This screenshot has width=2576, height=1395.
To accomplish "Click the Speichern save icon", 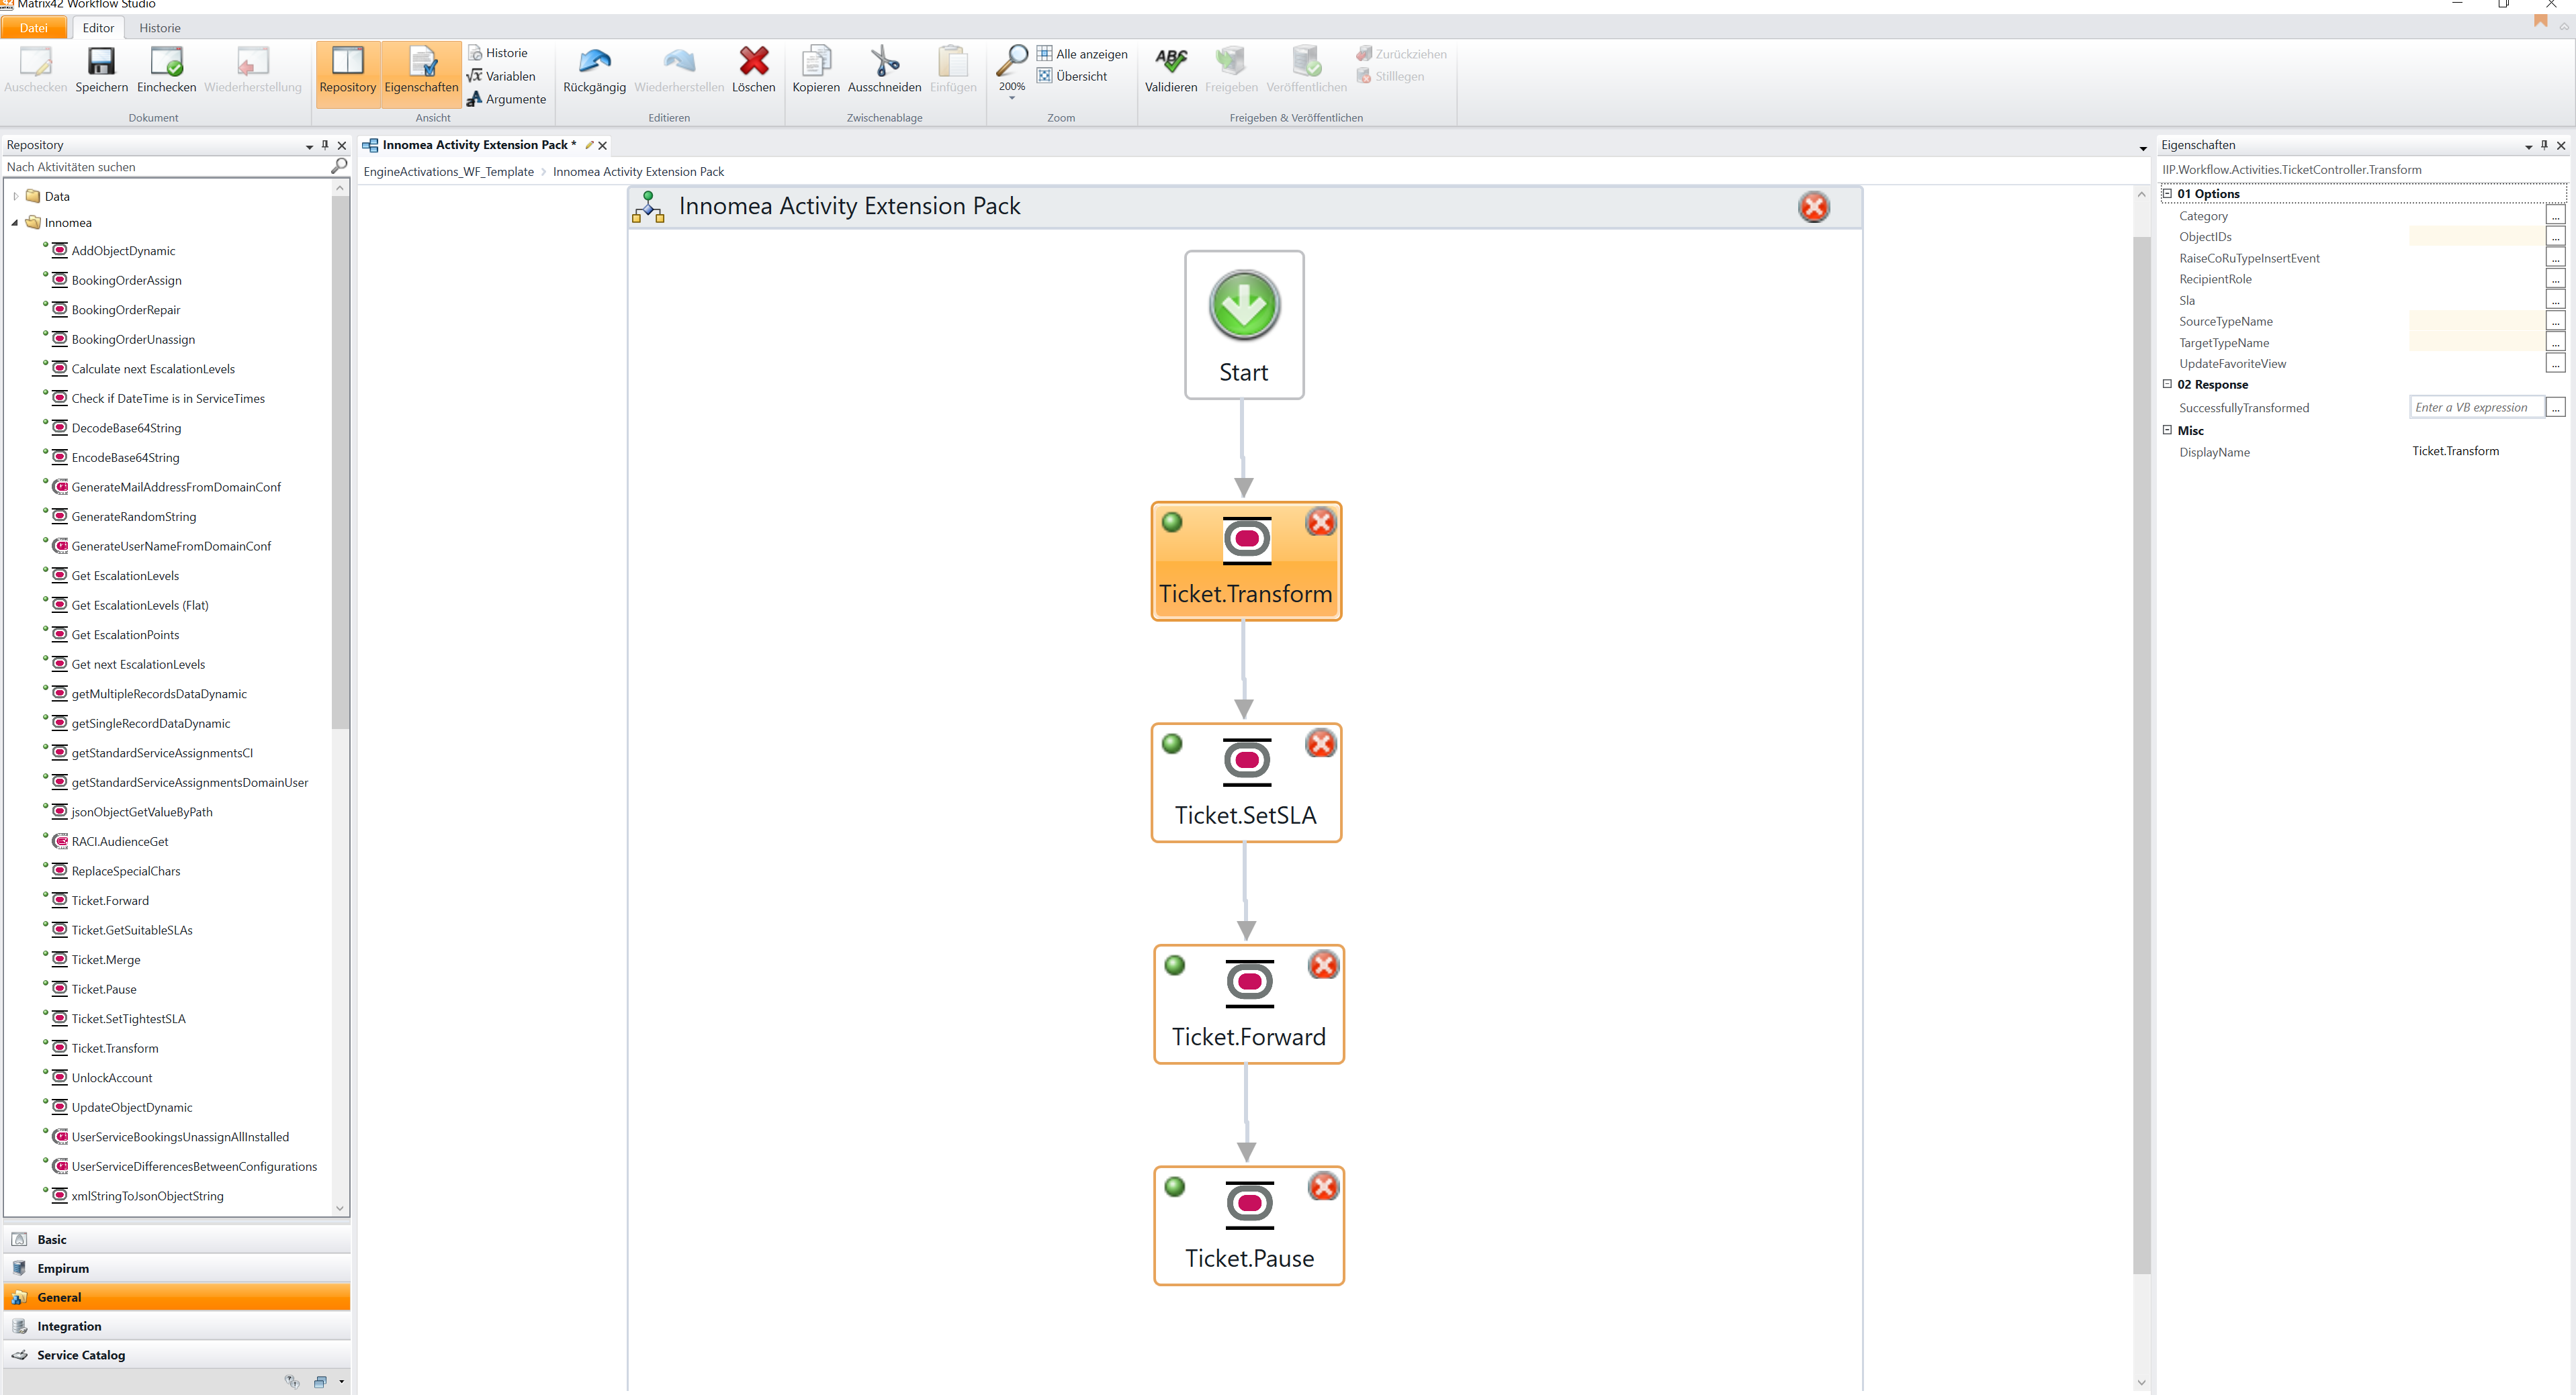I will [x=101, y=63].
